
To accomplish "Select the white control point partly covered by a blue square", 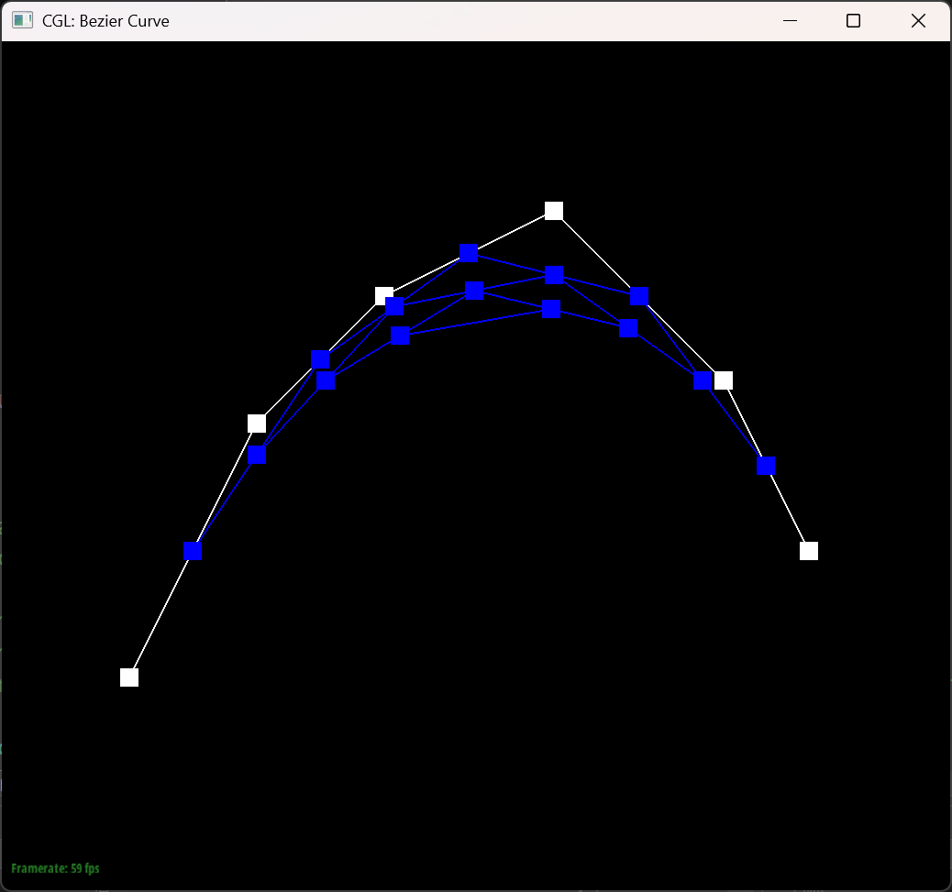I will [x=382, y=295].
